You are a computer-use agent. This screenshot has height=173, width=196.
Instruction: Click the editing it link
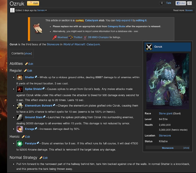pos(141,20)
